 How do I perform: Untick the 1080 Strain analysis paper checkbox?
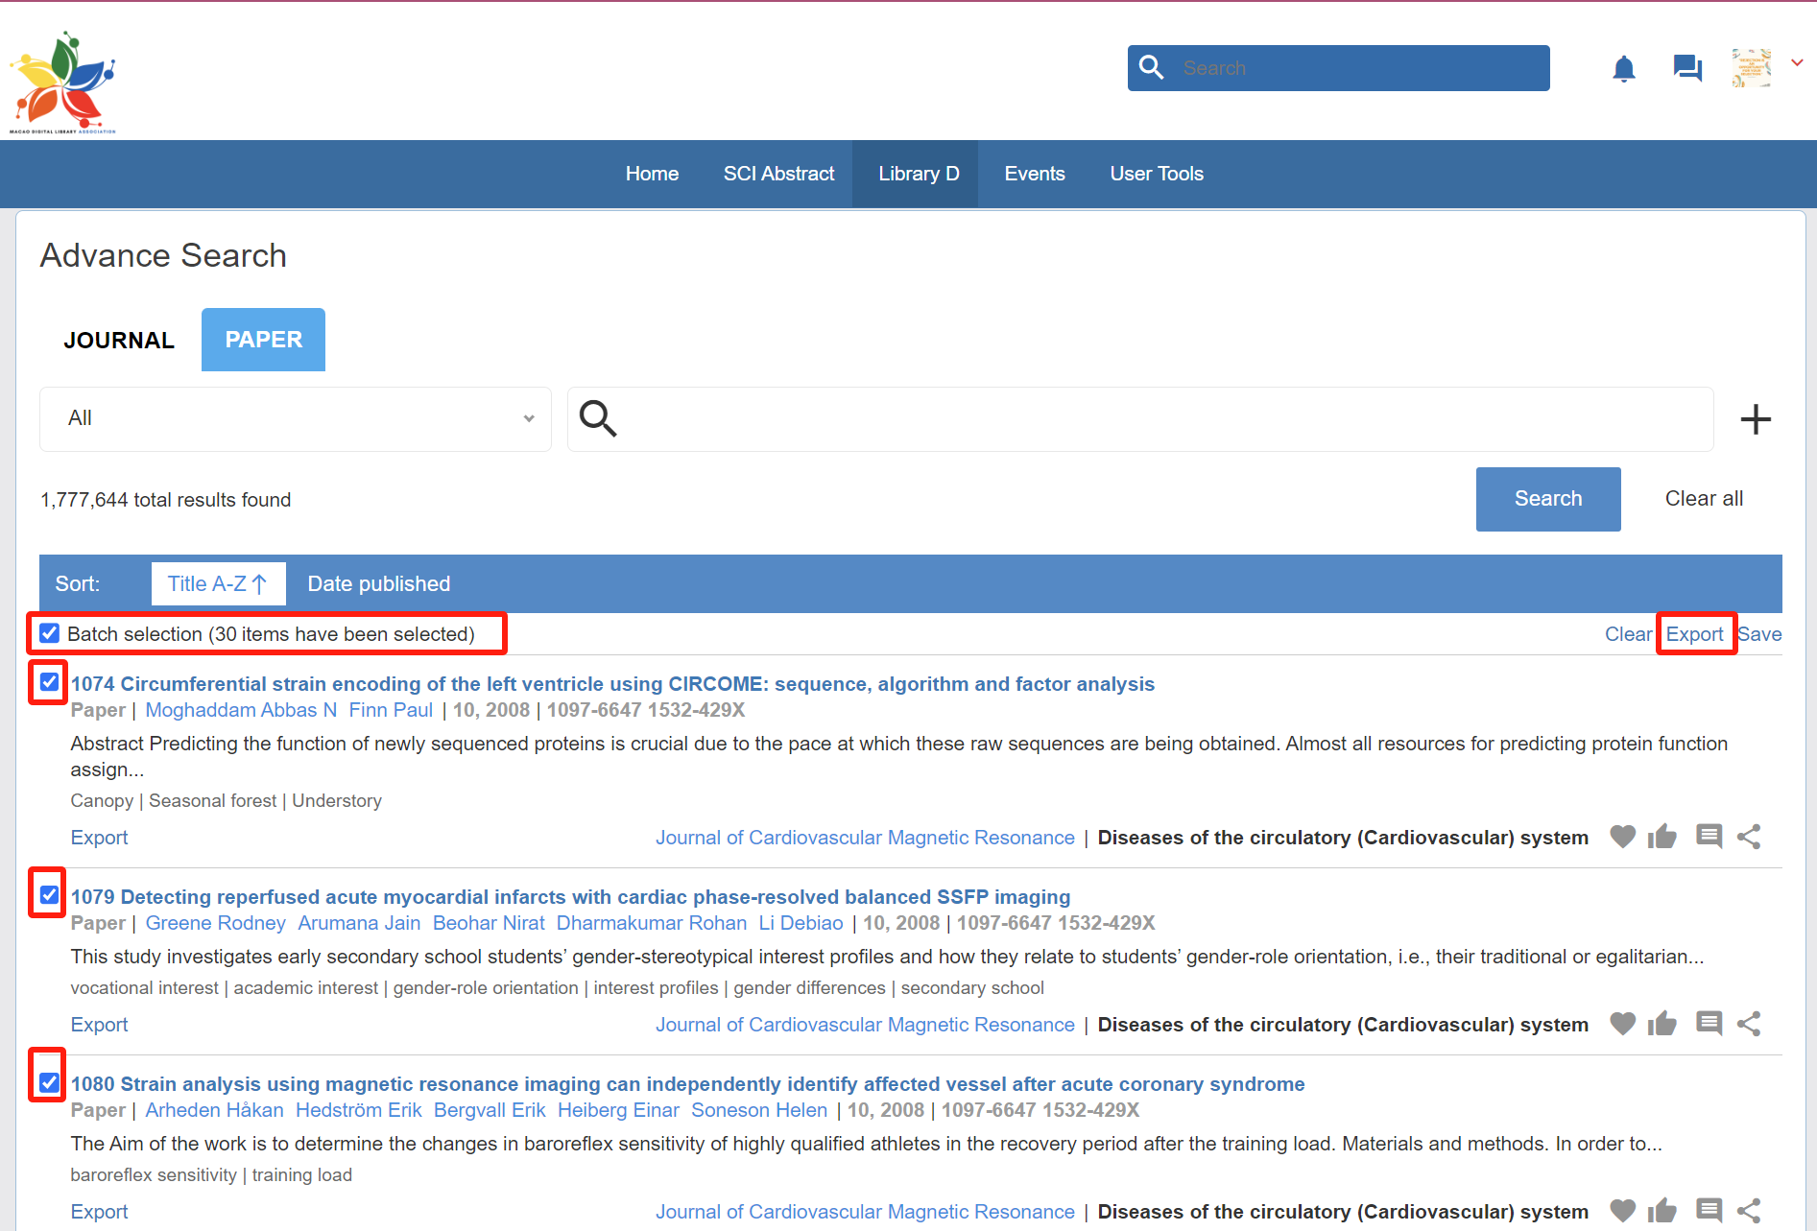(49, 1082)
